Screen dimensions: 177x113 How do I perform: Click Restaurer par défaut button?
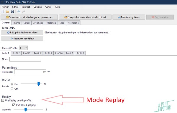pyautogui.click(x=22, y=38)
